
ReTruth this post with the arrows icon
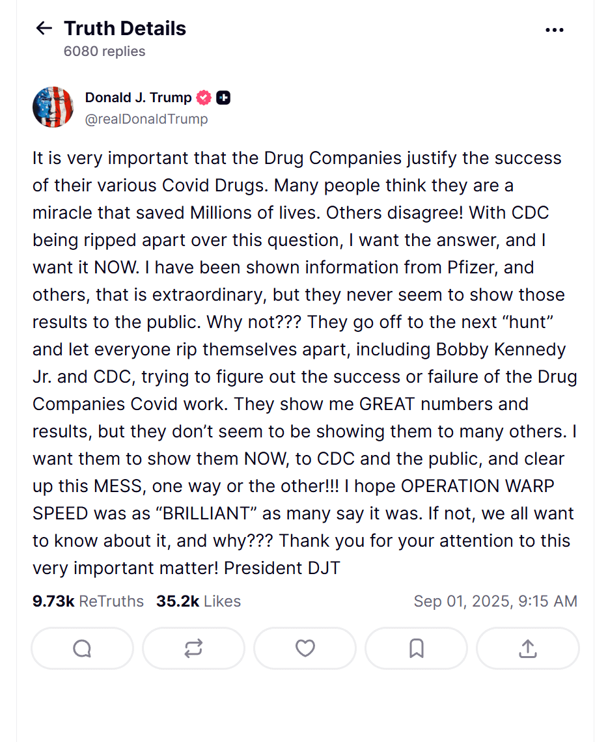click(x=193, y=648)
